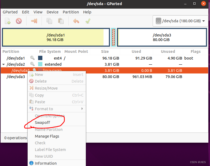Select Manage Flags in context menu
The width and height of the screenshot is (210, 166).
pos(57,136)
